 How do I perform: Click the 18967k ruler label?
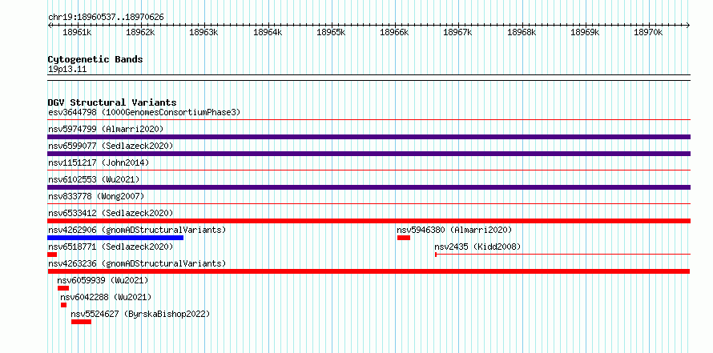pos(458,32)
